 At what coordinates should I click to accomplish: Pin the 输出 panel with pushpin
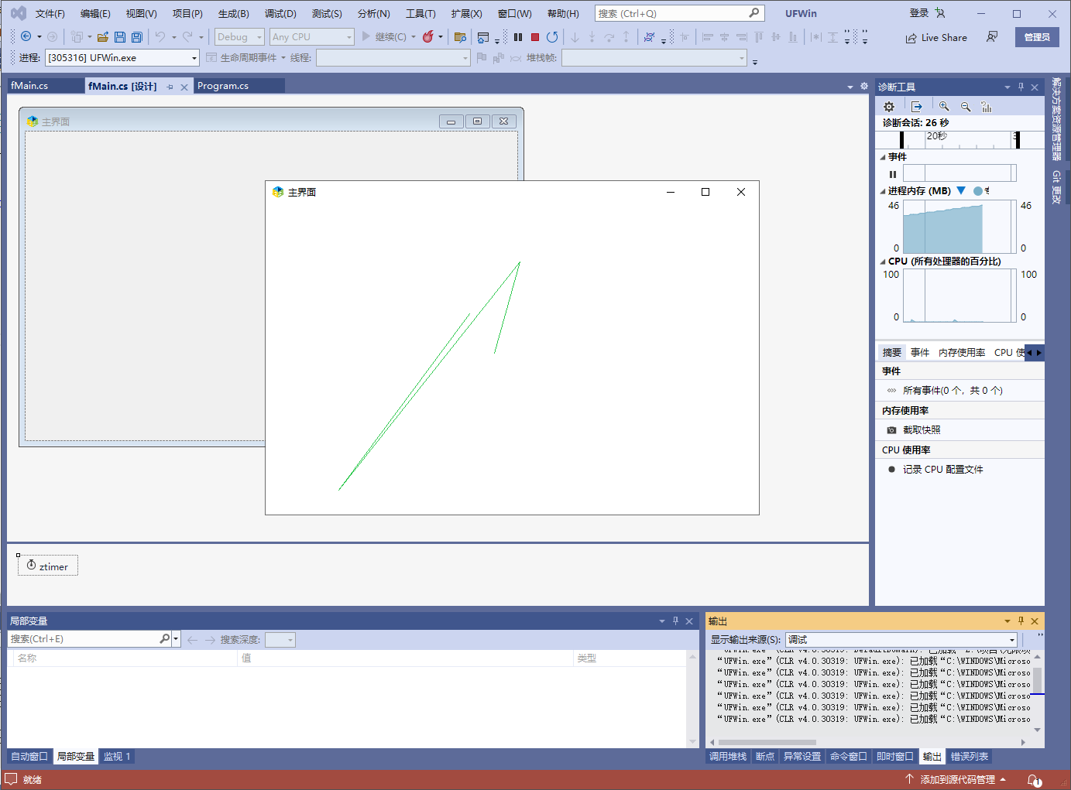tap(1021, 621)
